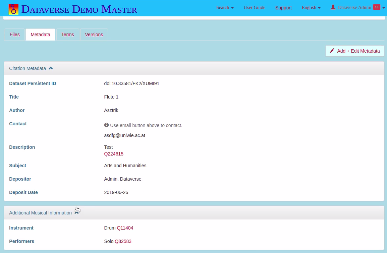
Task: Open the Drum Q11404 Wikidata link
Action: click(x=125, y=228)
